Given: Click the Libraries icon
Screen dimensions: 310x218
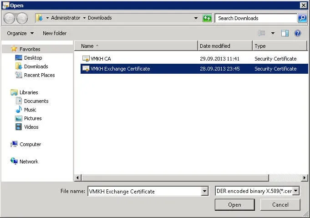Looking at the screenshot, I should coord(14,92).
